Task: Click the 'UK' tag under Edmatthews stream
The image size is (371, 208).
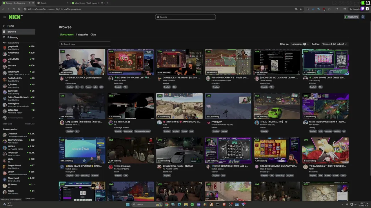Action: pyautogui.click(x=101, y=87)
